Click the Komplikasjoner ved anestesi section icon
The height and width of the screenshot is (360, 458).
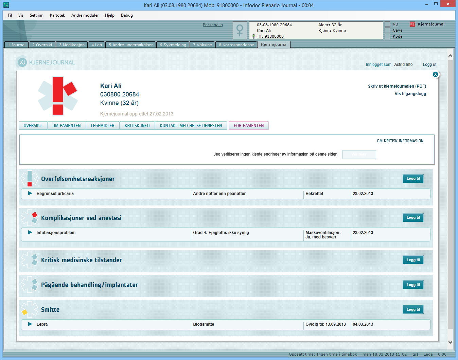click(x=30, y=218)
